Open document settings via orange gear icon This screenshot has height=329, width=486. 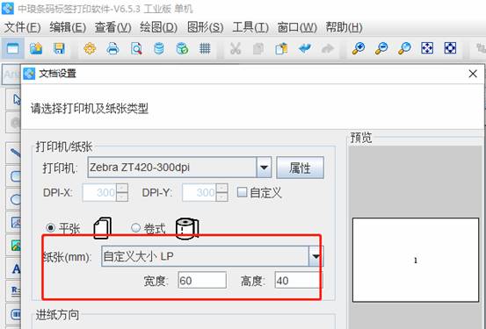(x=90, y=48)
